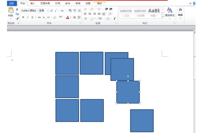
Task: Click the Shrink Font icon
Action: [x=56, y=10]
